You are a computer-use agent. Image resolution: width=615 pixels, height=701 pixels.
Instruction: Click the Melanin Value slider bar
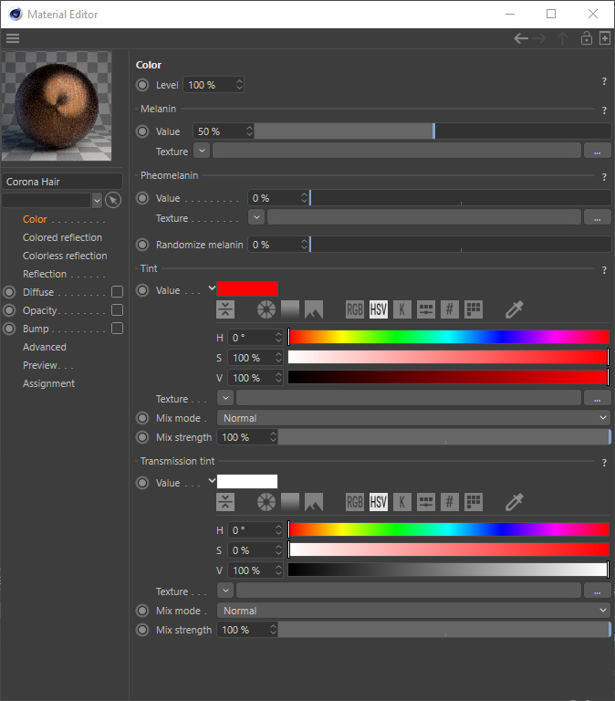(x=433, y=131)
